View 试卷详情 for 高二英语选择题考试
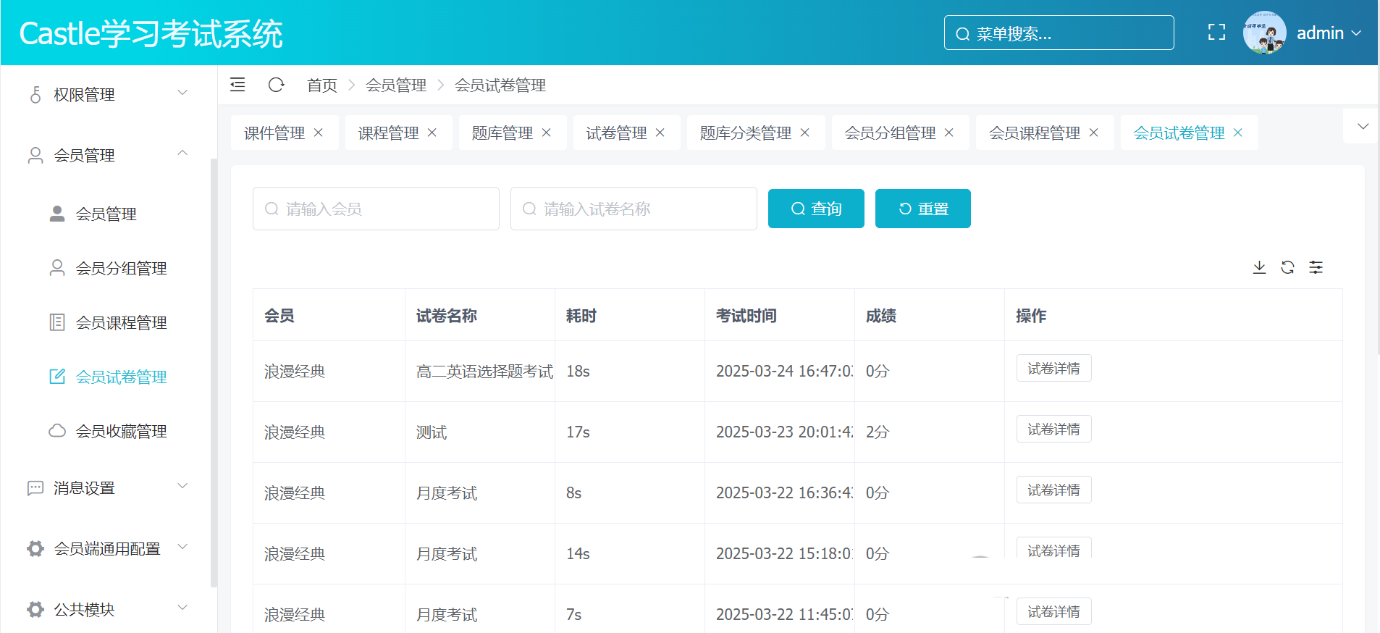The height and width of the screenshot is (633, 1380). 1053,369
